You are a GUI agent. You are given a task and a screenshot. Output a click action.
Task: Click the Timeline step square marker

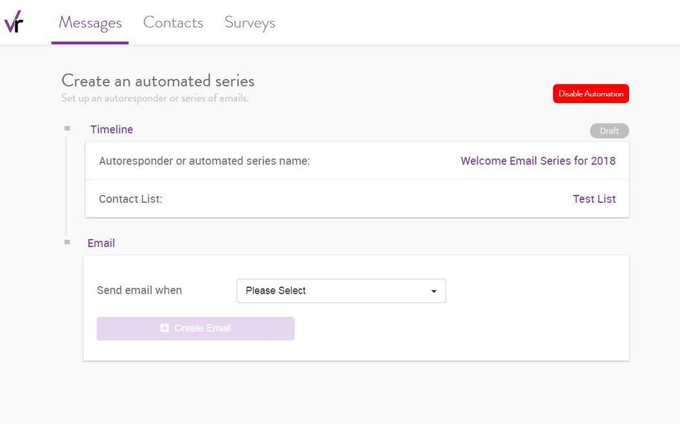[x=67, y=128]
